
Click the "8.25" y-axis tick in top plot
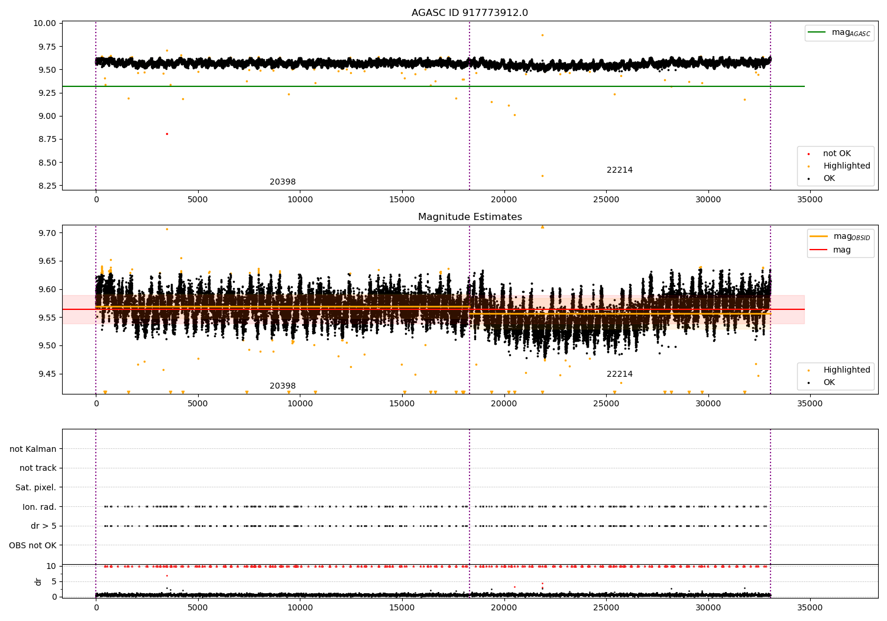pos(48,186)
